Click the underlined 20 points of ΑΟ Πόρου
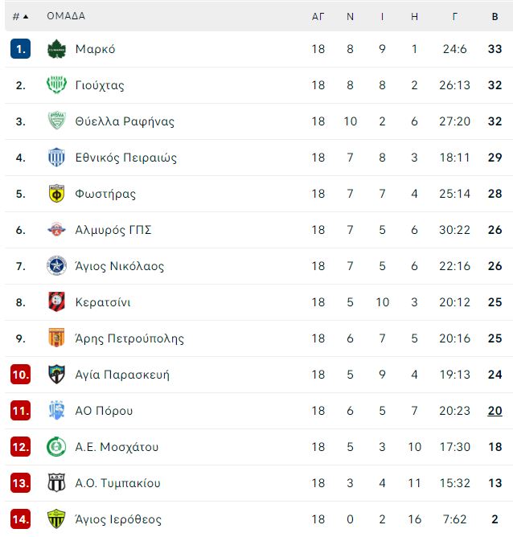The height and width of the screenshot is (537, 513). pyautogui.click(x=495, y=411)
